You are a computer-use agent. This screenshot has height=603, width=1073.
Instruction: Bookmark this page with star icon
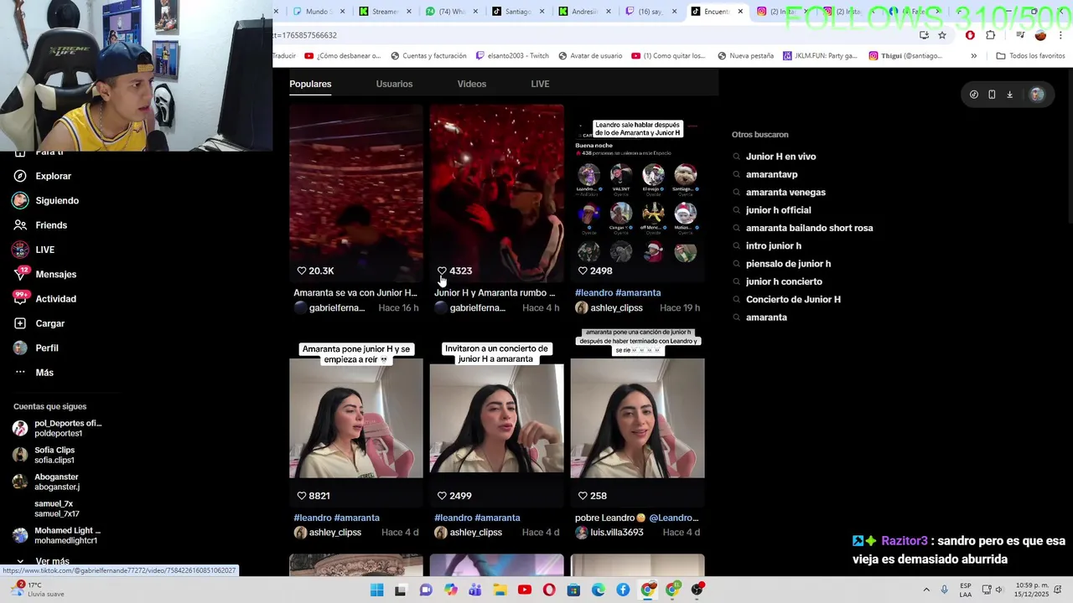[942, 35]
